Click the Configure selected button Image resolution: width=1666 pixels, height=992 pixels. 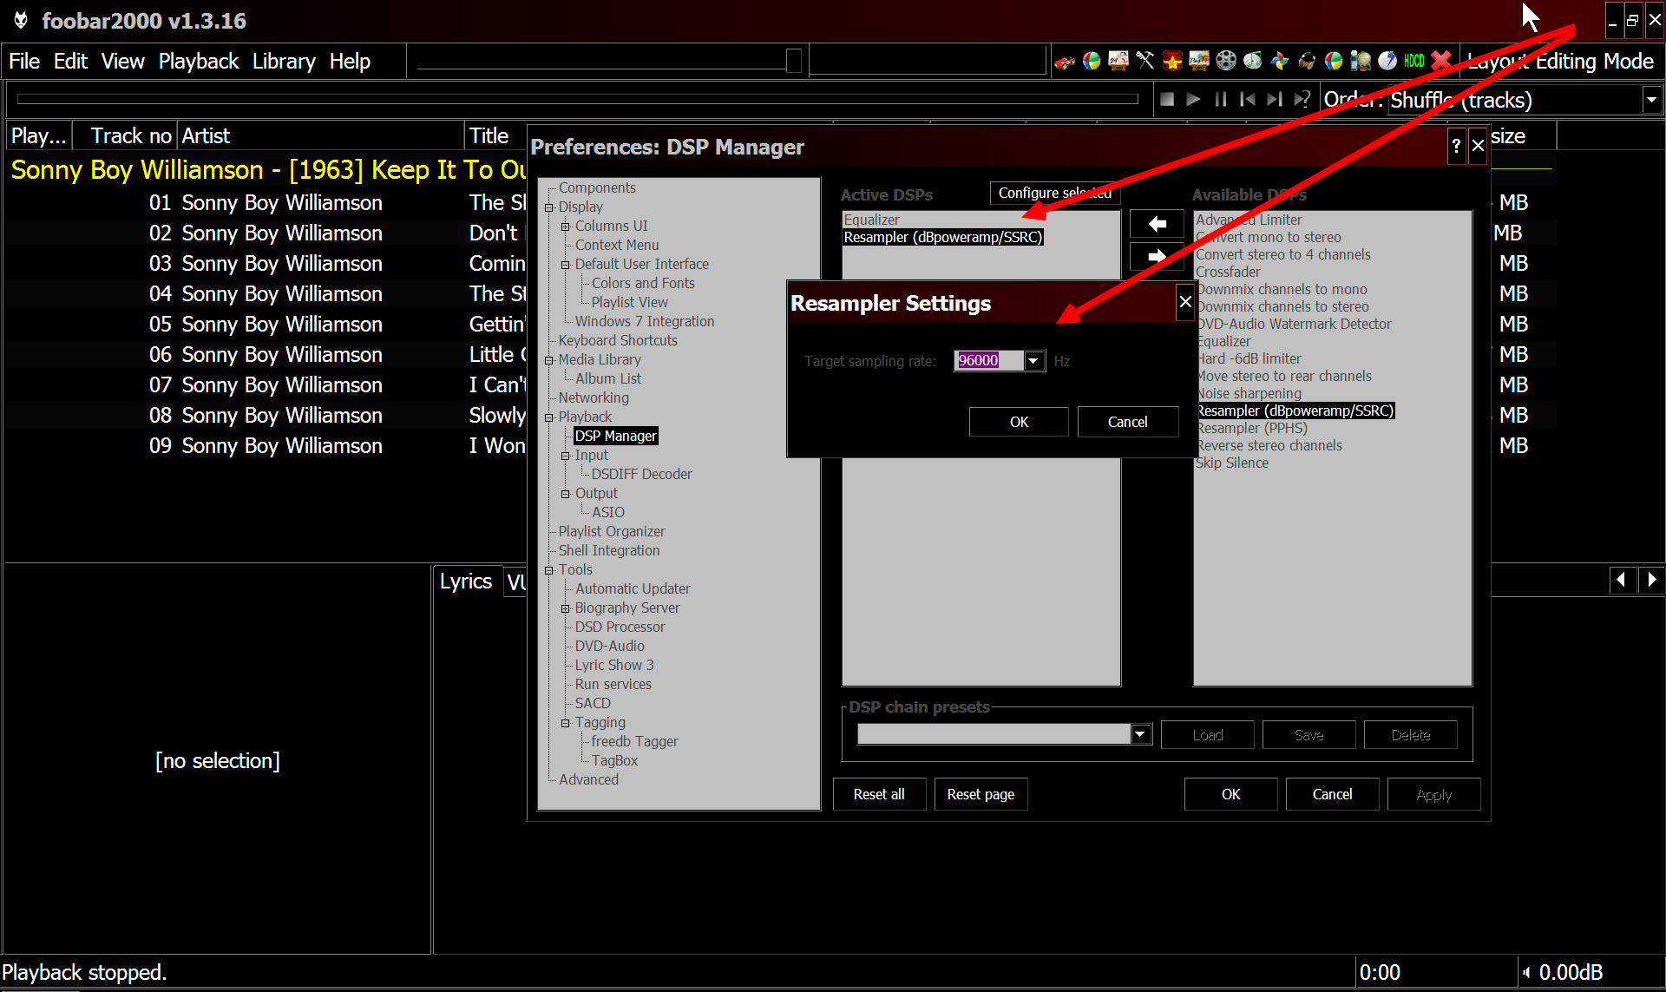[1054, 193]
